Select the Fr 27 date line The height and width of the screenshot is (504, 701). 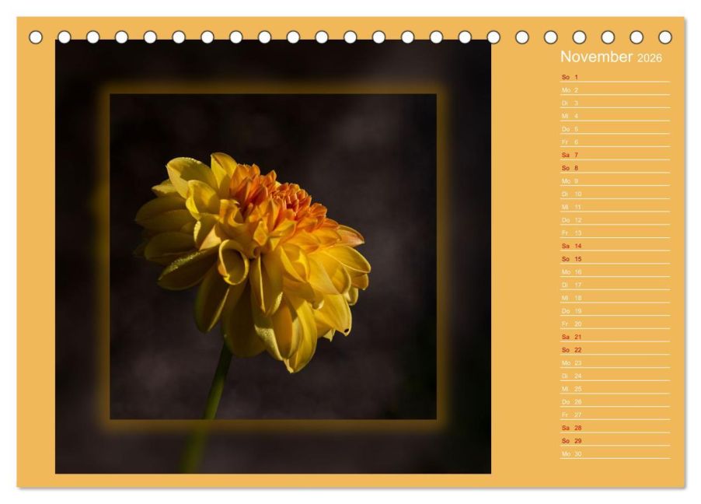(x=614, y=415)
